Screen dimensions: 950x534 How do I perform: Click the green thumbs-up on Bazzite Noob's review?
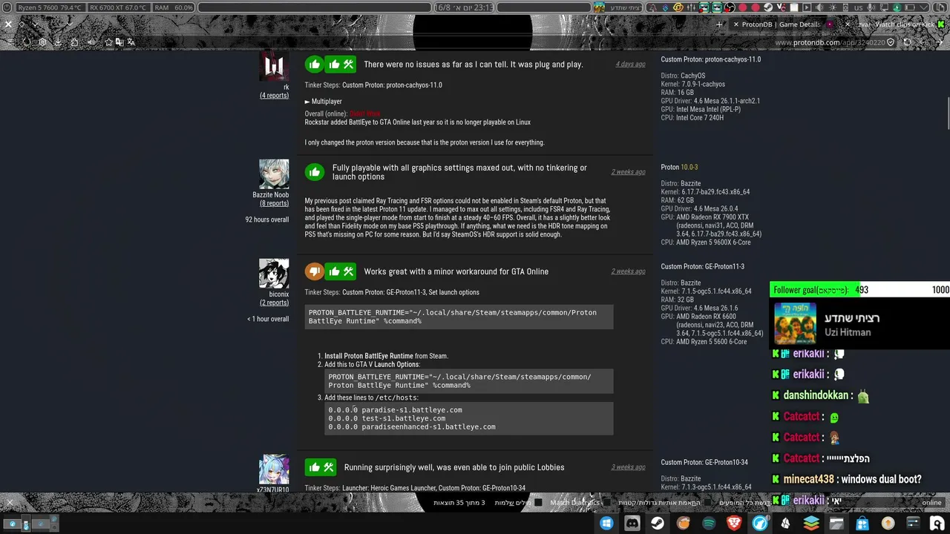click(315, 172)
